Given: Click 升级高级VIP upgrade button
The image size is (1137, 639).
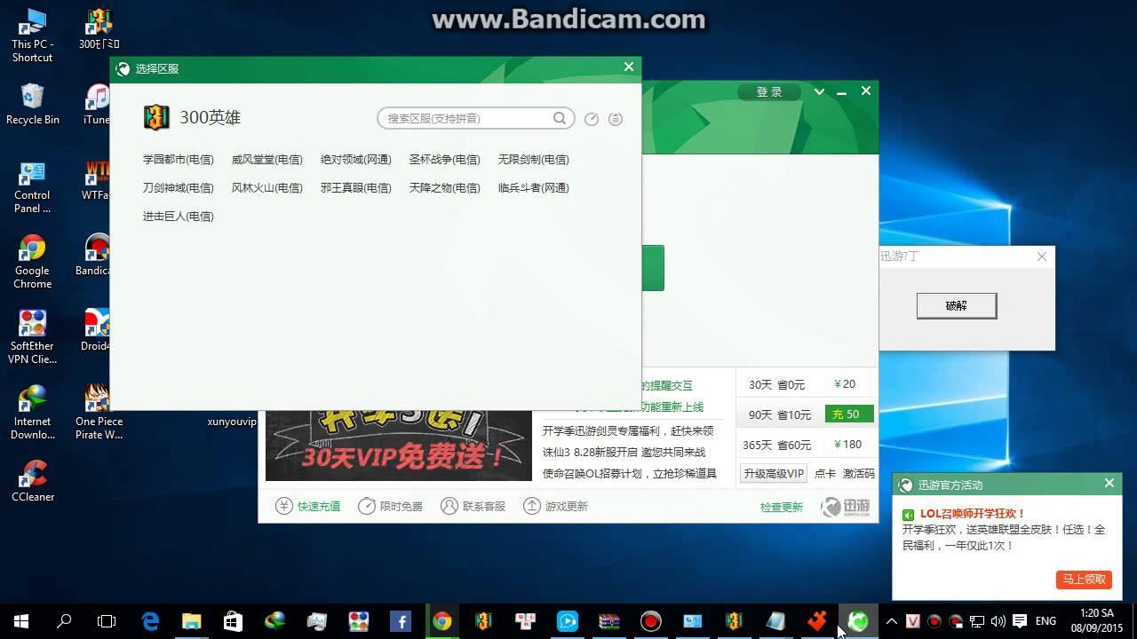Looking at the screenshot, I should coord(774,474).
